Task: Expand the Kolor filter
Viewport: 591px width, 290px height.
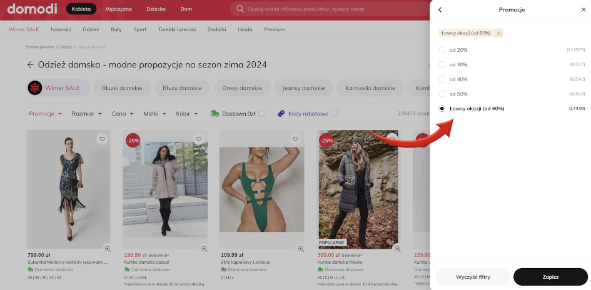Action: [x=187, y=113]
